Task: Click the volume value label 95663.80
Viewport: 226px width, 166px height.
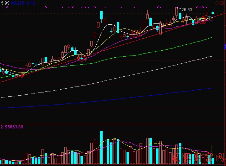Action: click(13, 127)
